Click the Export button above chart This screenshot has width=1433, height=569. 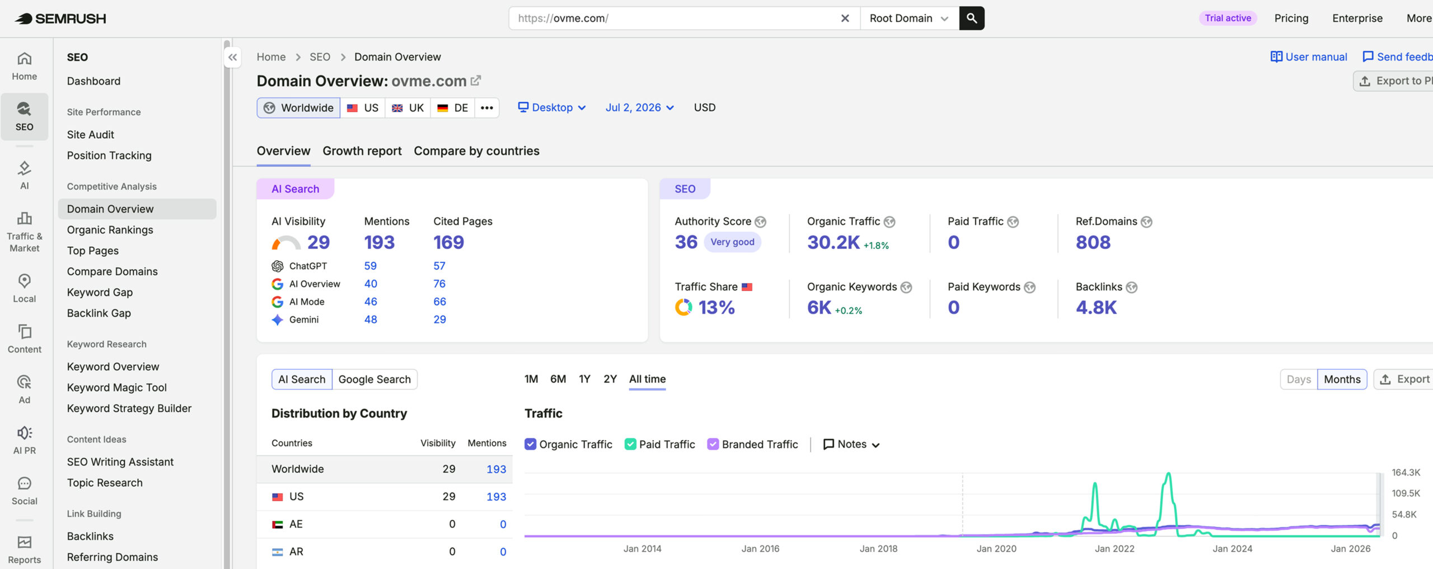click(1404, 379)
